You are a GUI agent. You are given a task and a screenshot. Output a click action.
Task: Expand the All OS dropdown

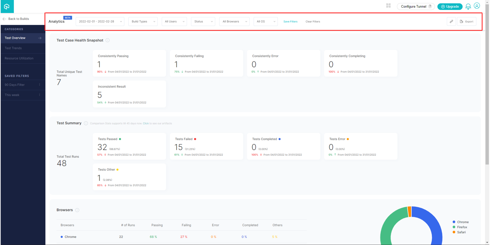point(265,21)
